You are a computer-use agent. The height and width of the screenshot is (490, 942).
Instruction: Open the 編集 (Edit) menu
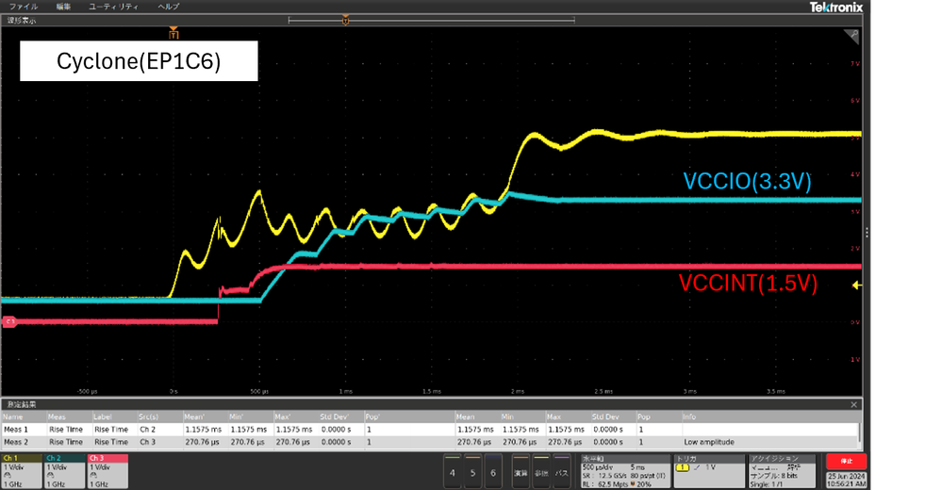(x=63, y=7)
